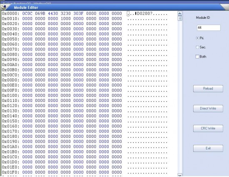Click hex value 303F in row 0x0000

click(x=78, y=13)
